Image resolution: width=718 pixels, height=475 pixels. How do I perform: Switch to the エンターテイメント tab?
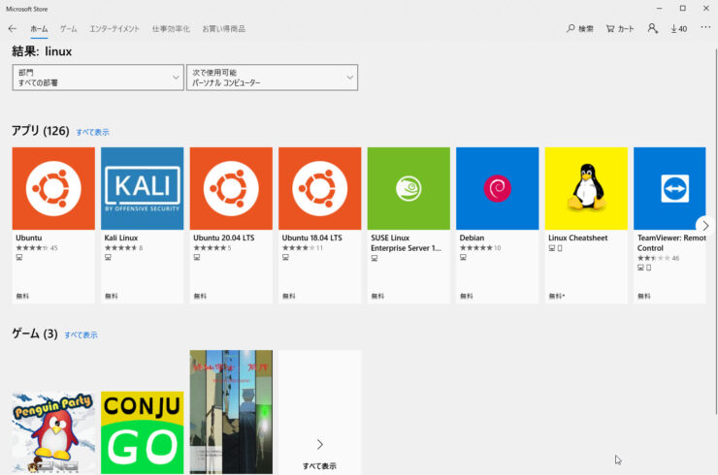pos(114,29)
